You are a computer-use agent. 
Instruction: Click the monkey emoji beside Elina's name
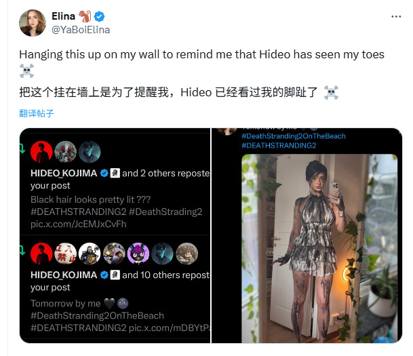(85, 16)
